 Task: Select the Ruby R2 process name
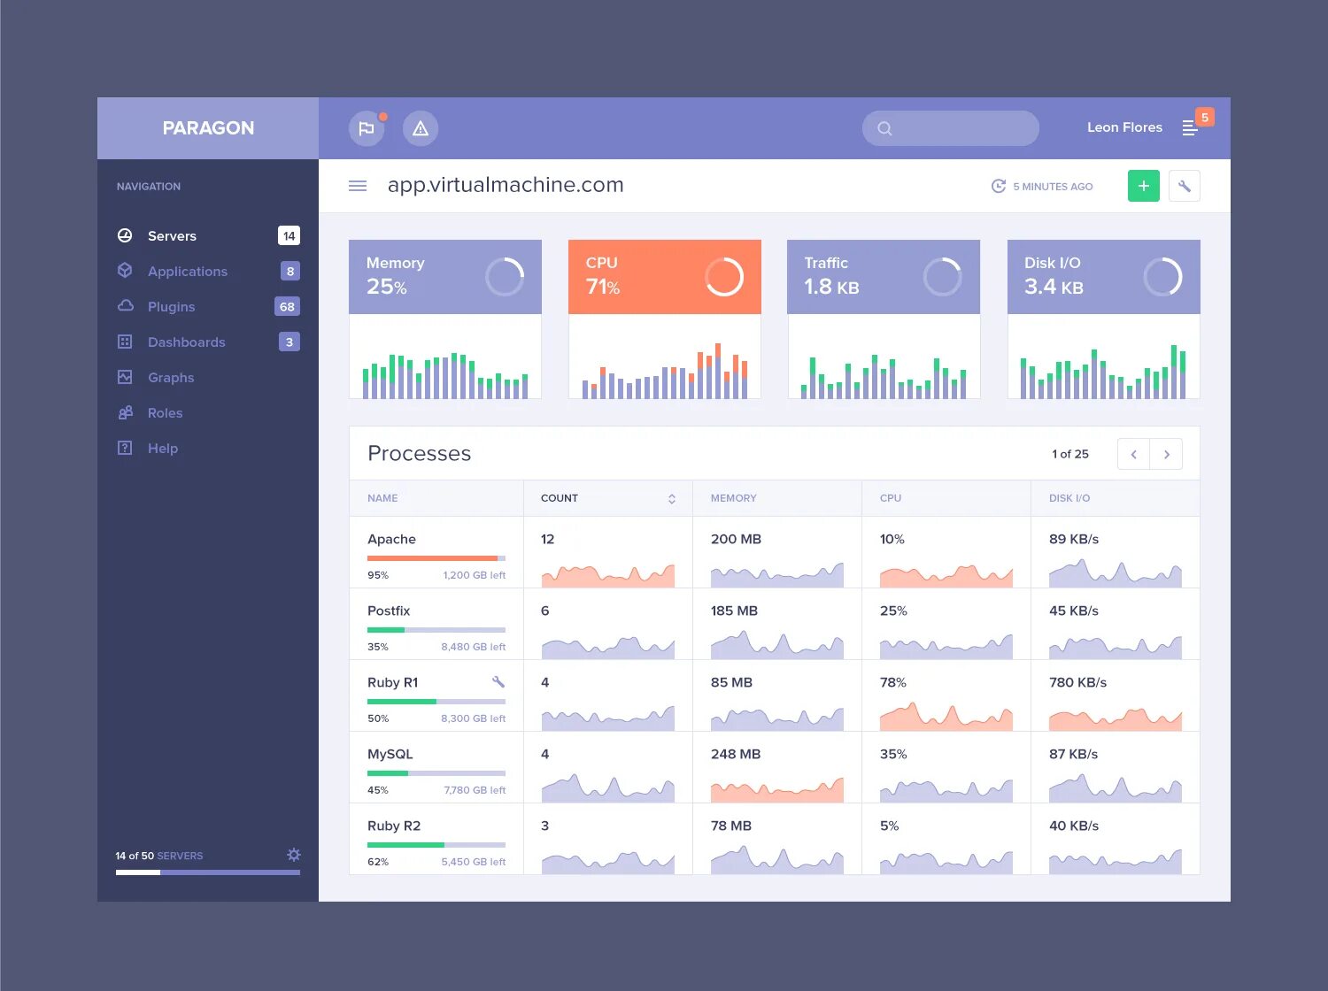[x=394, y=826]
